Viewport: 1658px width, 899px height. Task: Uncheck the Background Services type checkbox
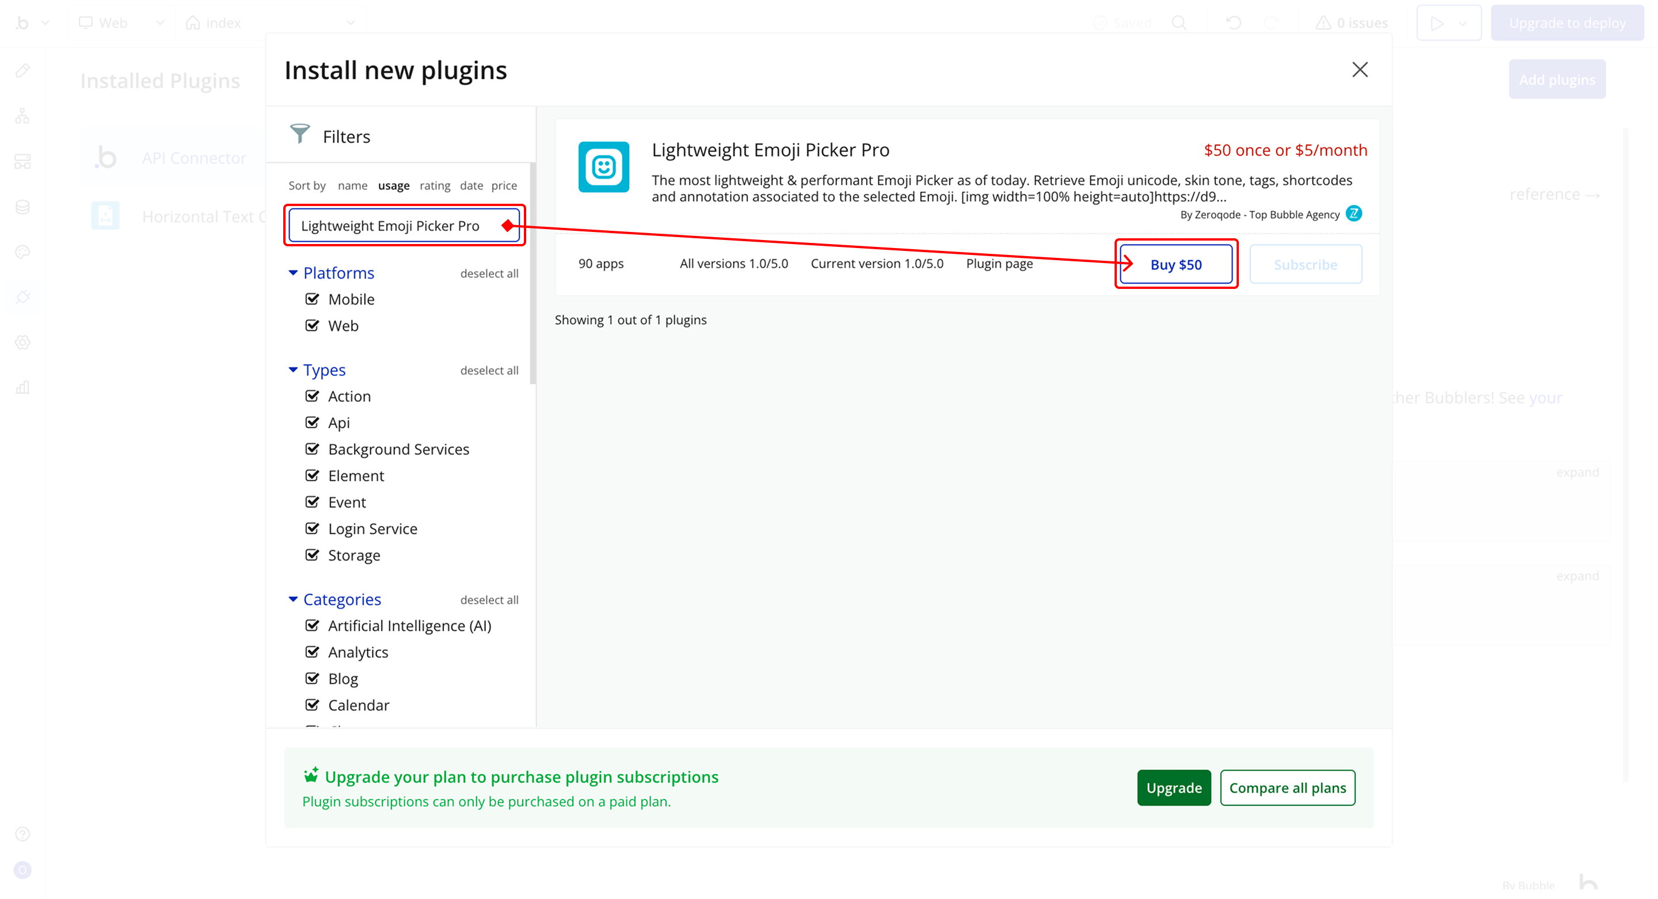pyautogui.click(x=312, y=448)
